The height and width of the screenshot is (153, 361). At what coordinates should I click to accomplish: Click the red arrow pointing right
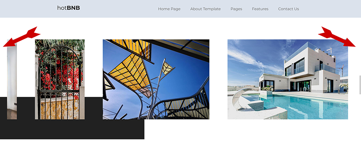[337, 36]
